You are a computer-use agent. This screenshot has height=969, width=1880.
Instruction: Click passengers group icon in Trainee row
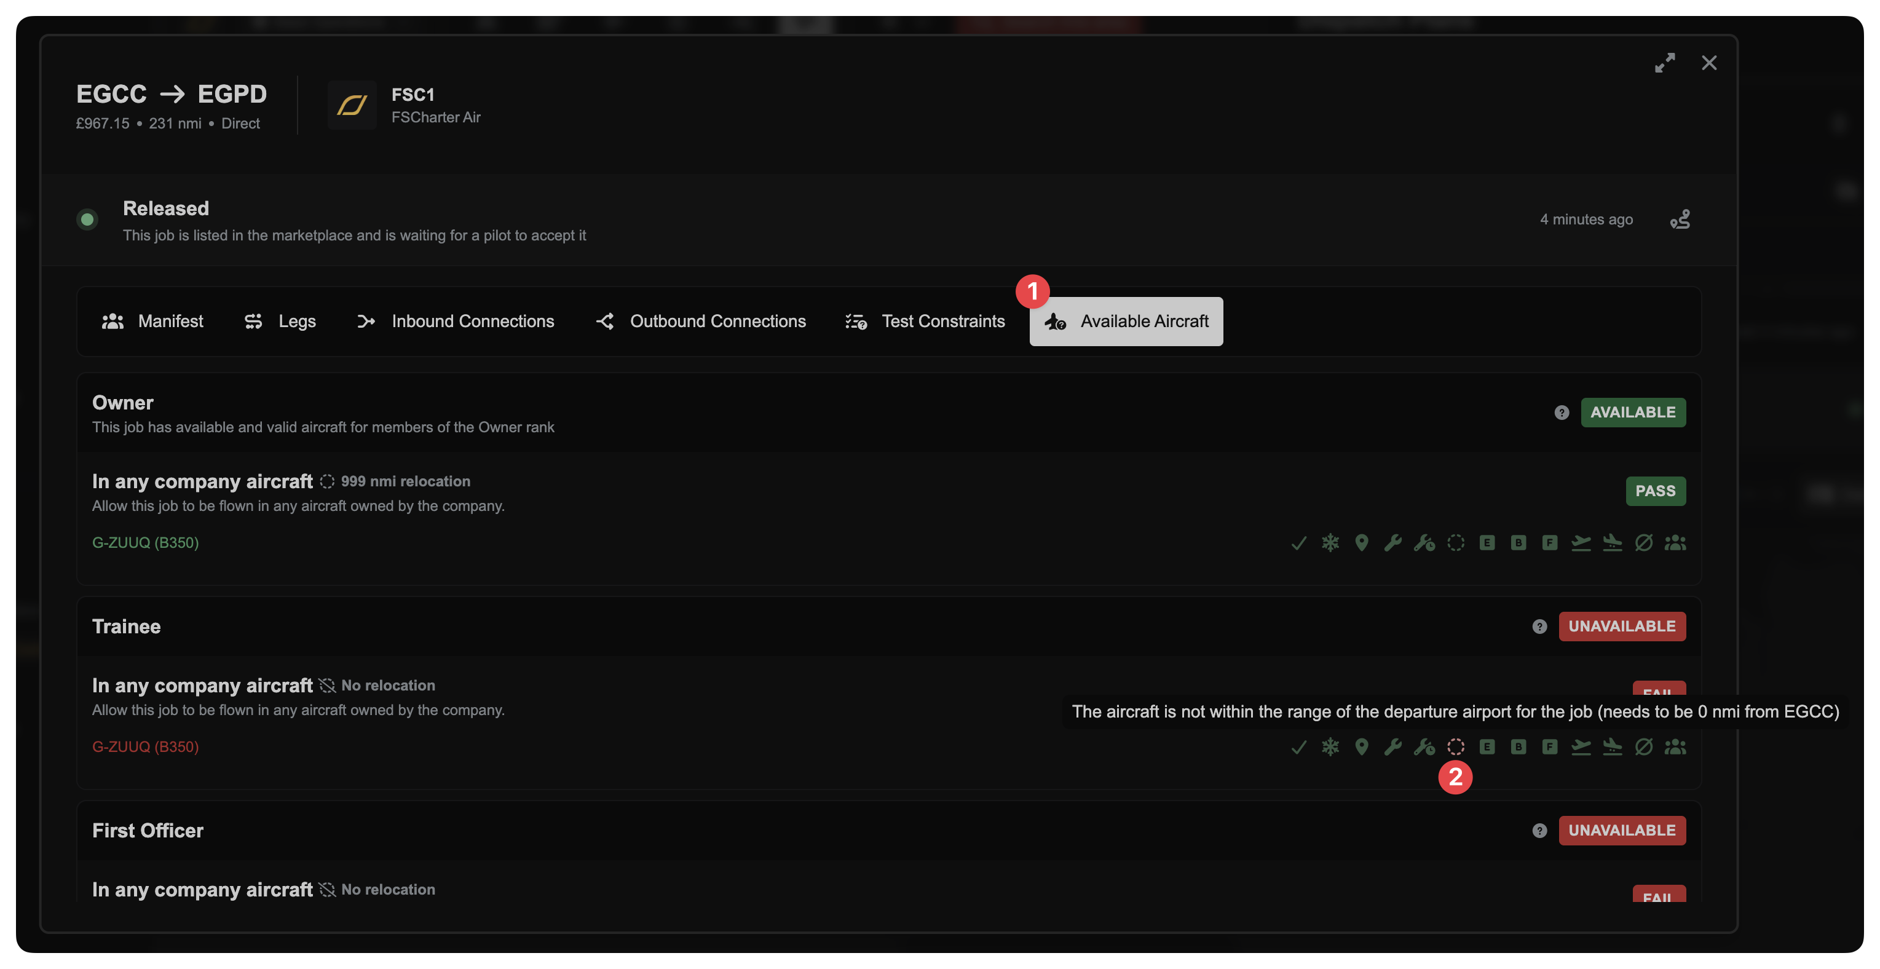click(1675, 746)
